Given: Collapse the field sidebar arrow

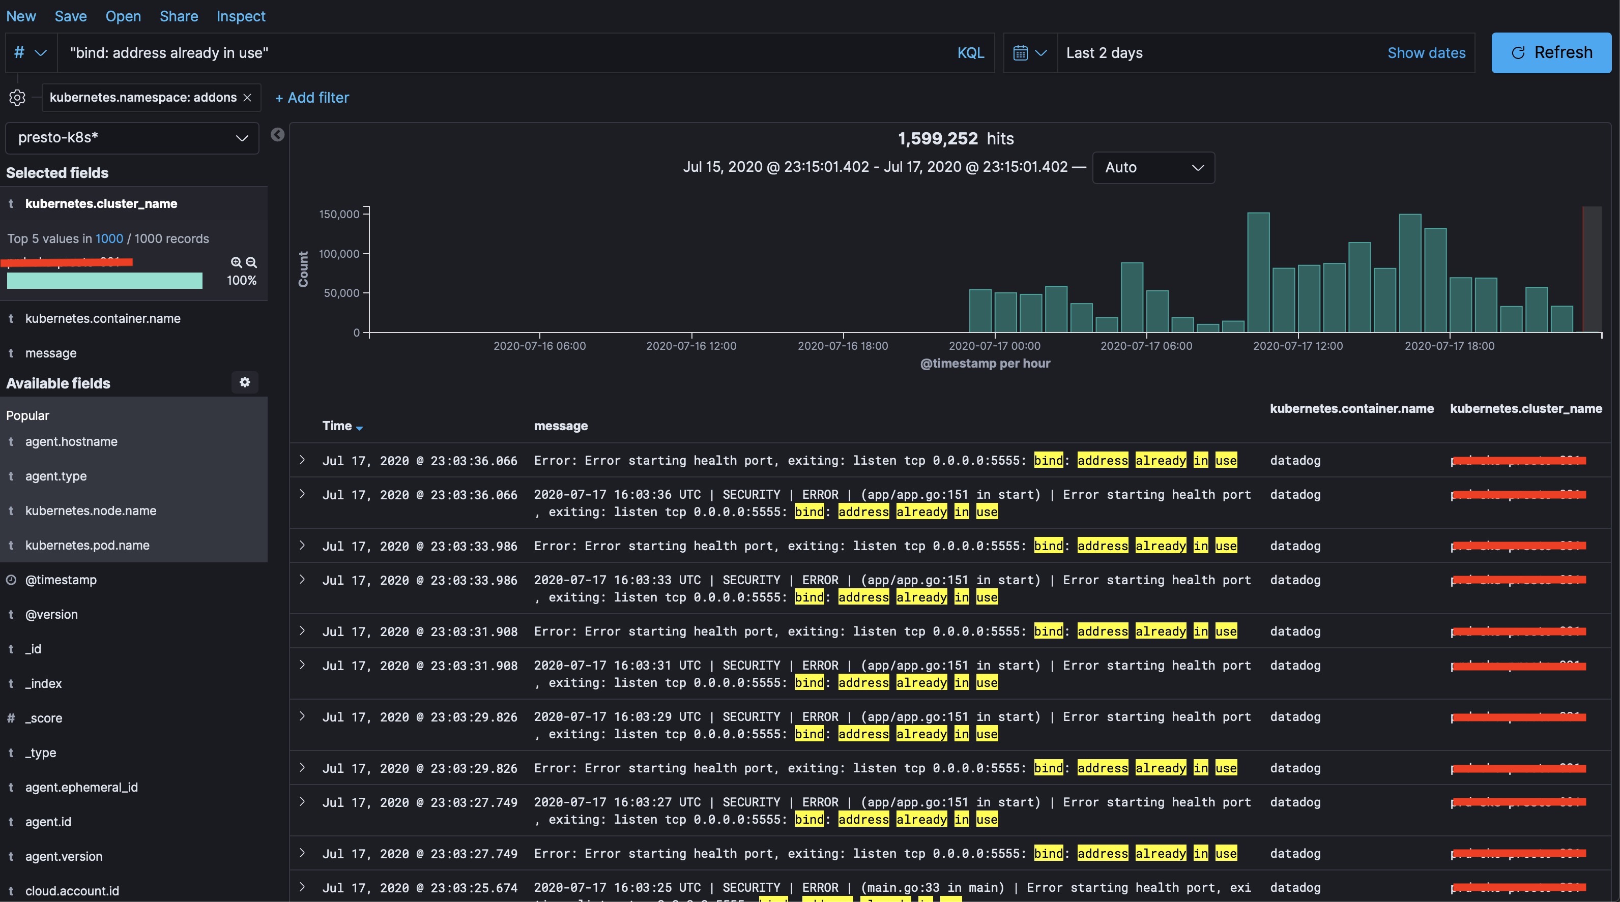Looking at the screenshot, I should point(277,135).
